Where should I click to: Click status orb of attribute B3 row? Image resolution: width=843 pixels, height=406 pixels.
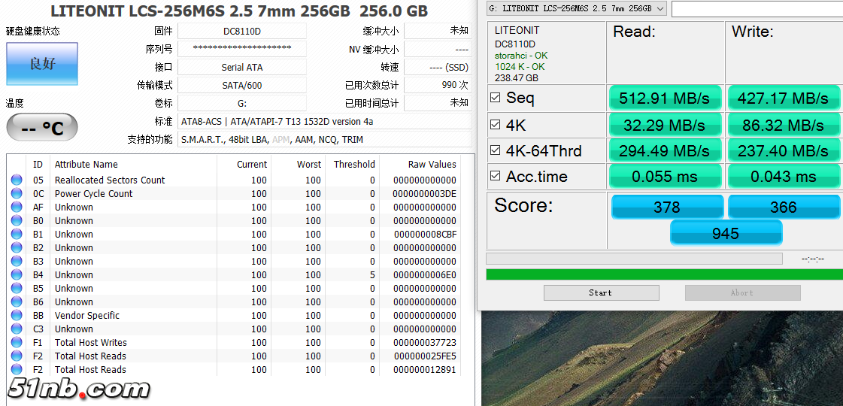pyautogui.click(x=17, y=262)
